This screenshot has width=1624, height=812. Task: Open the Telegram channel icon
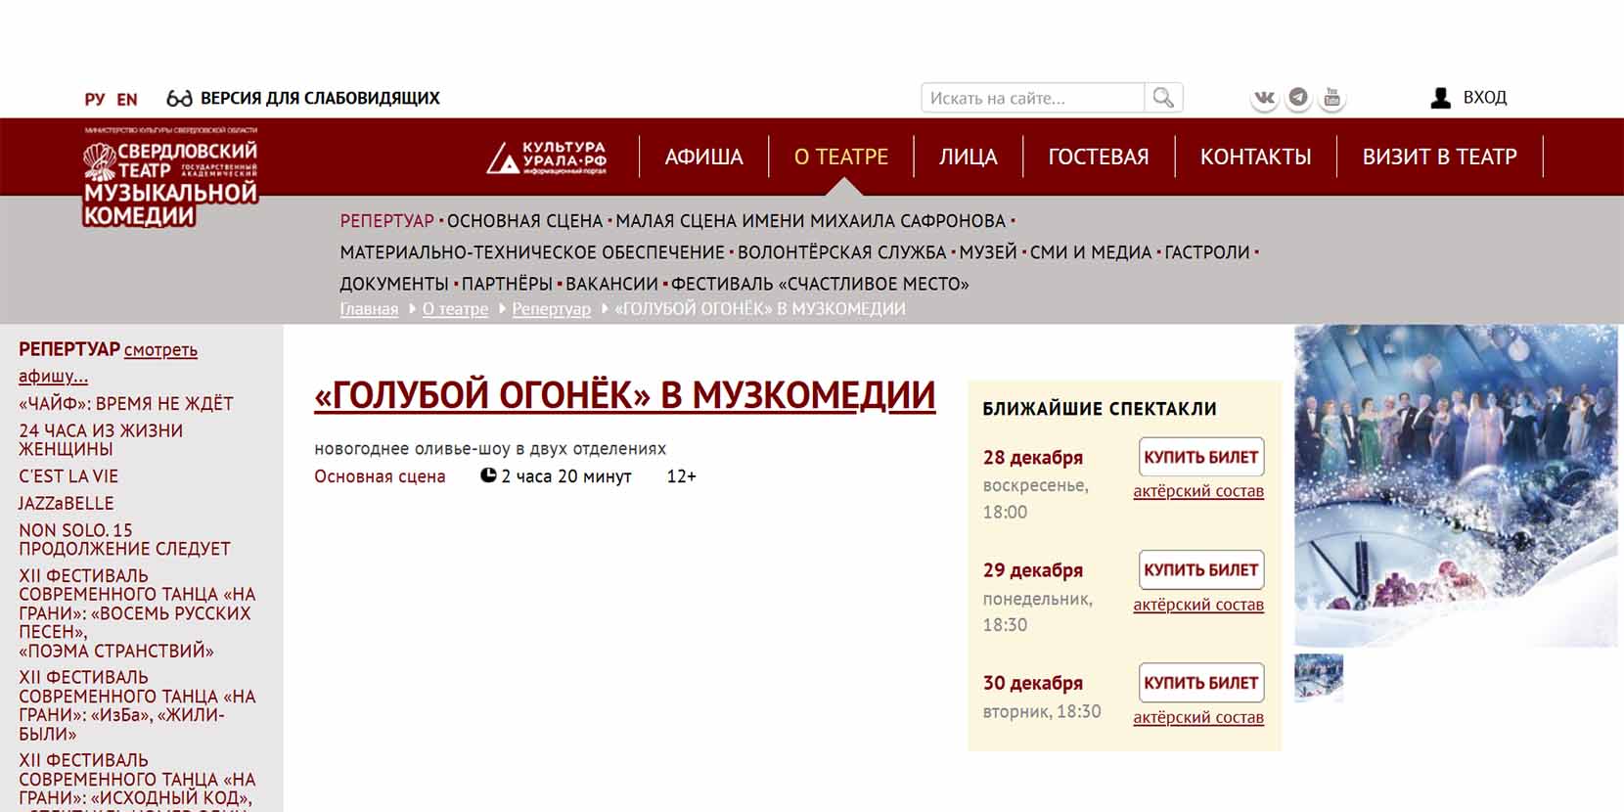tap(1298, 98)
